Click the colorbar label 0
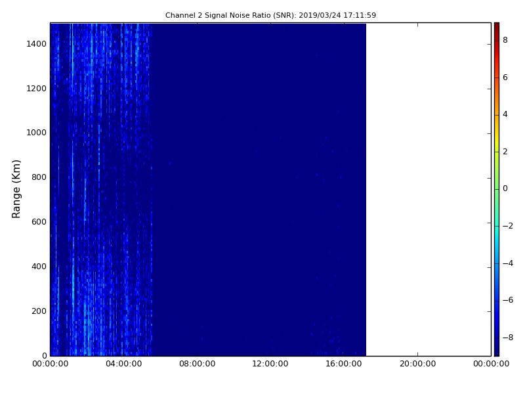525x394 pixels. (x=505, y=188)
